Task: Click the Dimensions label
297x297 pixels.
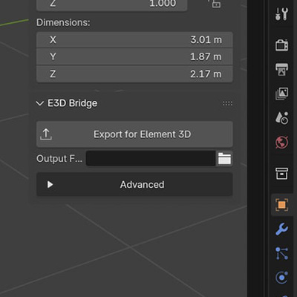Action: [63, 22]
